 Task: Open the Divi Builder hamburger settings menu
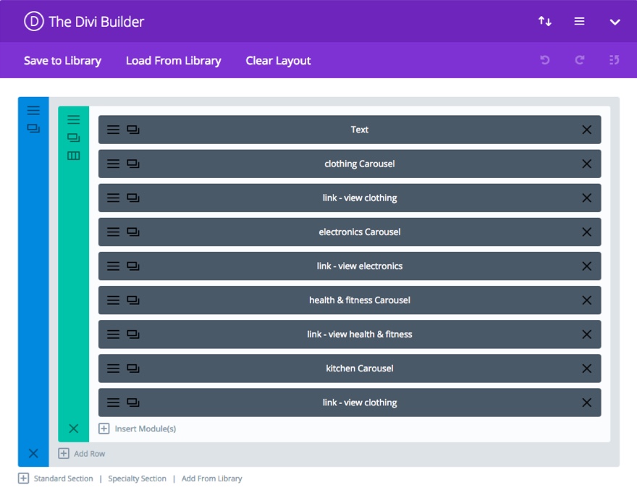[579, 21]
